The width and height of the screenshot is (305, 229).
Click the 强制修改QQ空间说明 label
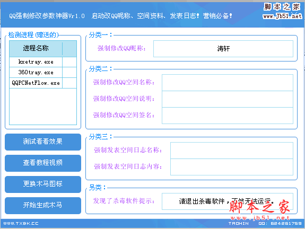pos(124,99)
